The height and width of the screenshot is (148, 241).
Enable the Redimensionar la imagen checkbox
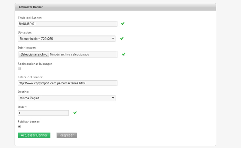point(19,68)
